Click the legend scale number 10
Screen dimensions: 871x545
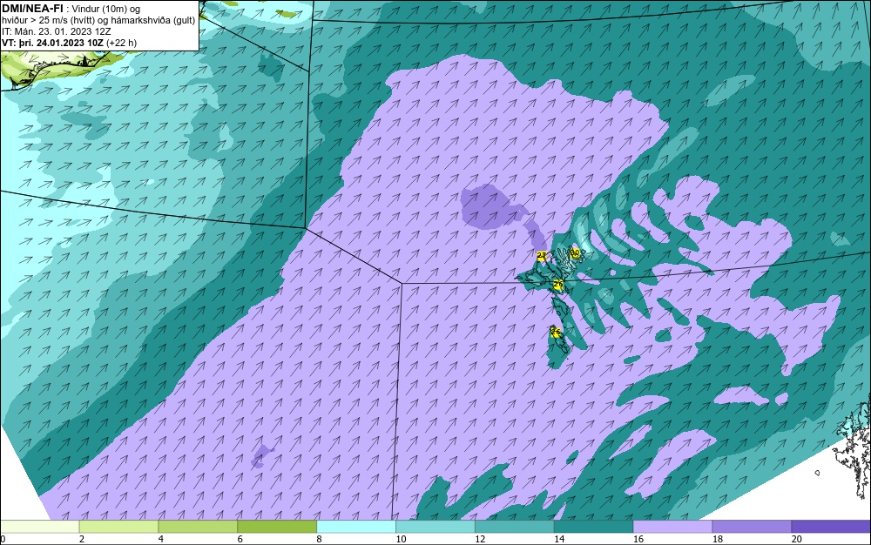click(x=401, y=539)
